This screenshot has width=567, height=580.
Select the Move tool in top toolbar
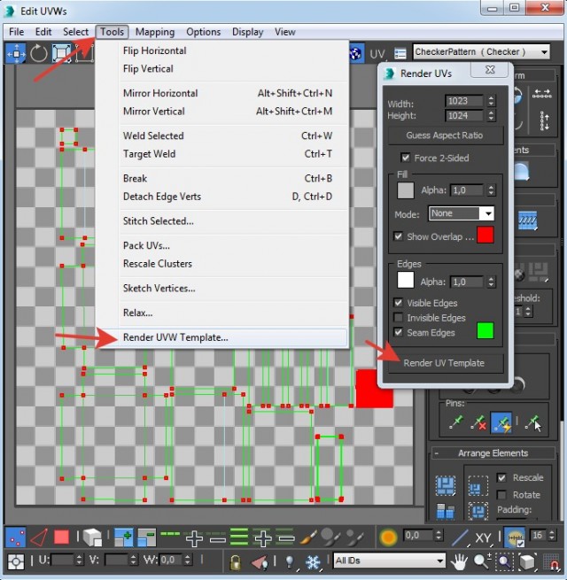click(x=16, y=54)
